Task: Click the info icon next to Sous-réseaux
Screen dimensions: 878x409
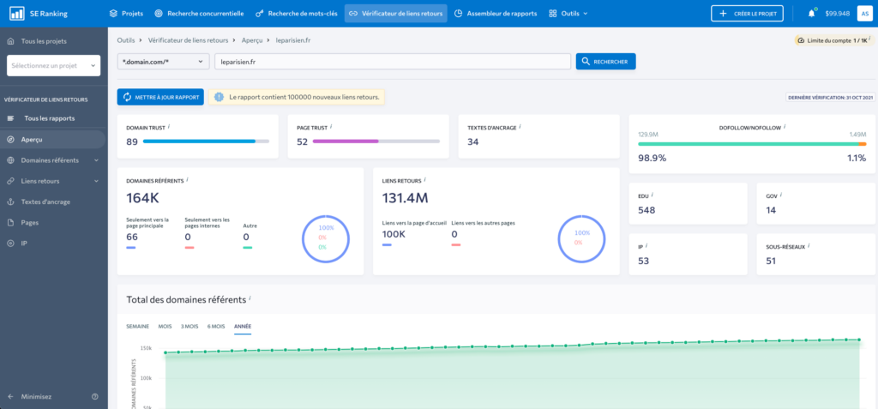Action: click(x=809, y=245)
